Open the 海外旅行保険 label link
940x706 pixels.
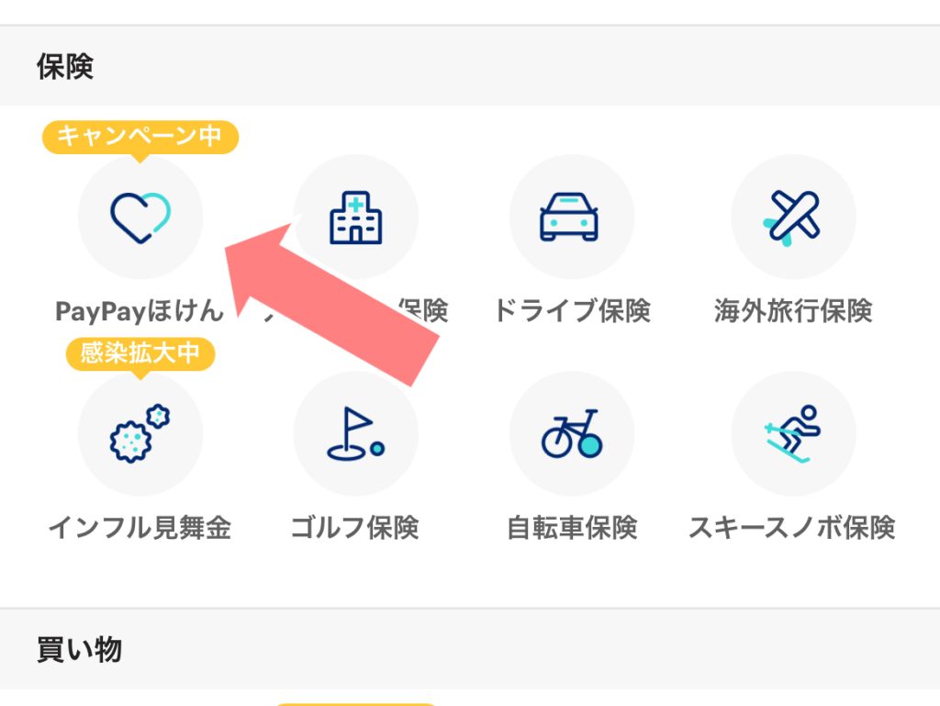tap(793, 311)
